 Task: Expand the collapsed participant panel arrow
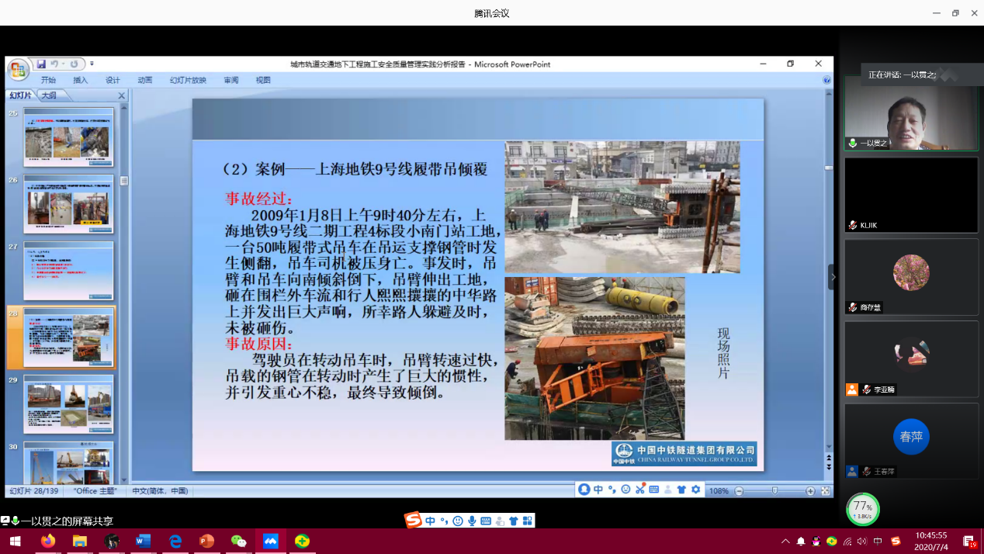[x=833, y=277]
